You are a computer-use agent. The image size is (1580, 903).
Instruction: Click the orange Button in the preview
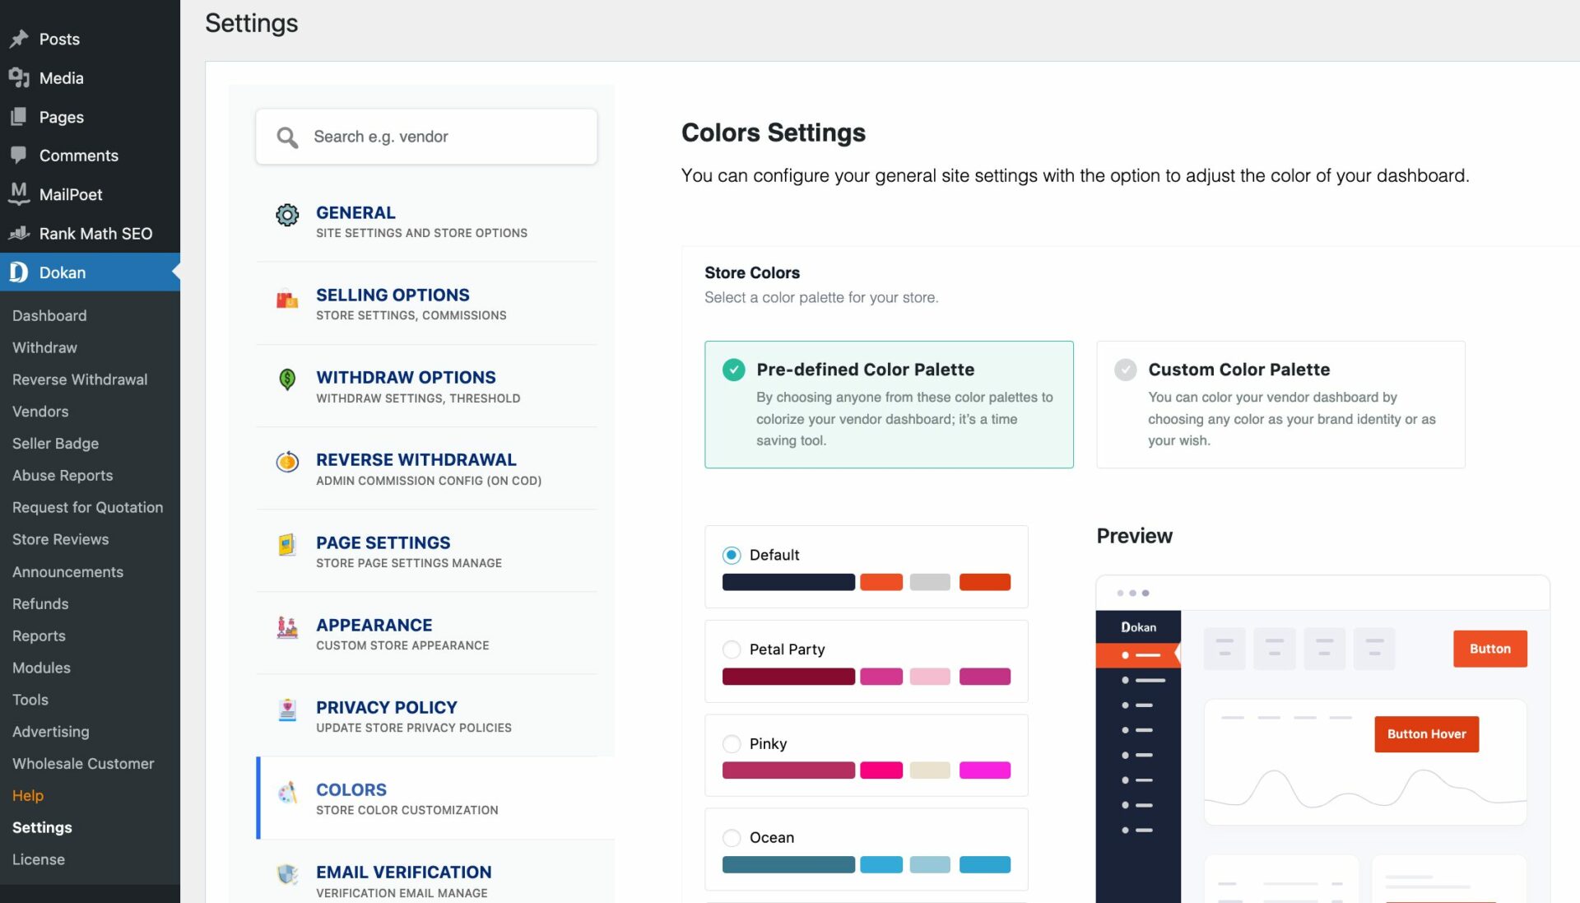tap(1489, 649)
